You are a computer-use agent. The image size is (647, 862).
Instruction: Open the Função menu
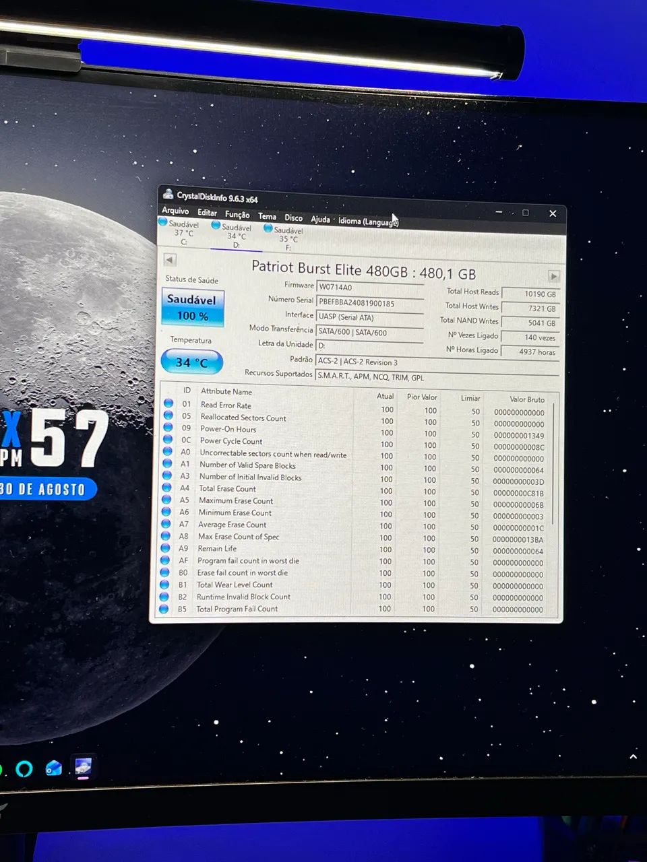point(237,215)
